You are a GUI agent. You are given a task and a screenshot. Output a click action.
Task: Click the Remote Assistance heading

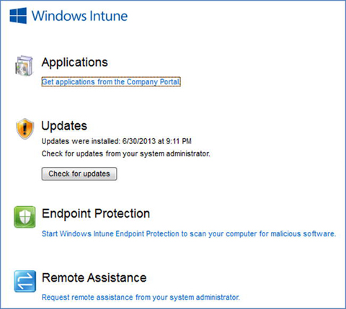tap(94, 277)
